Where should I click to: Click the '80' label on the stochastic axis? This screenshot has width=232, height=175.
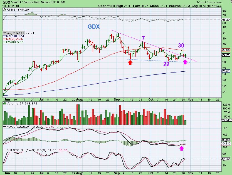(x=224, y=154)
